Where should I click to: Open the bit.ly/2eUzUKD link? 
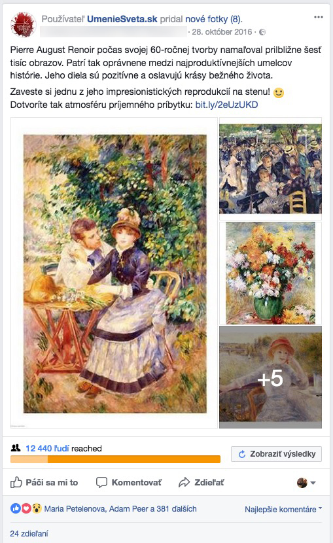[x=227, y=105]
